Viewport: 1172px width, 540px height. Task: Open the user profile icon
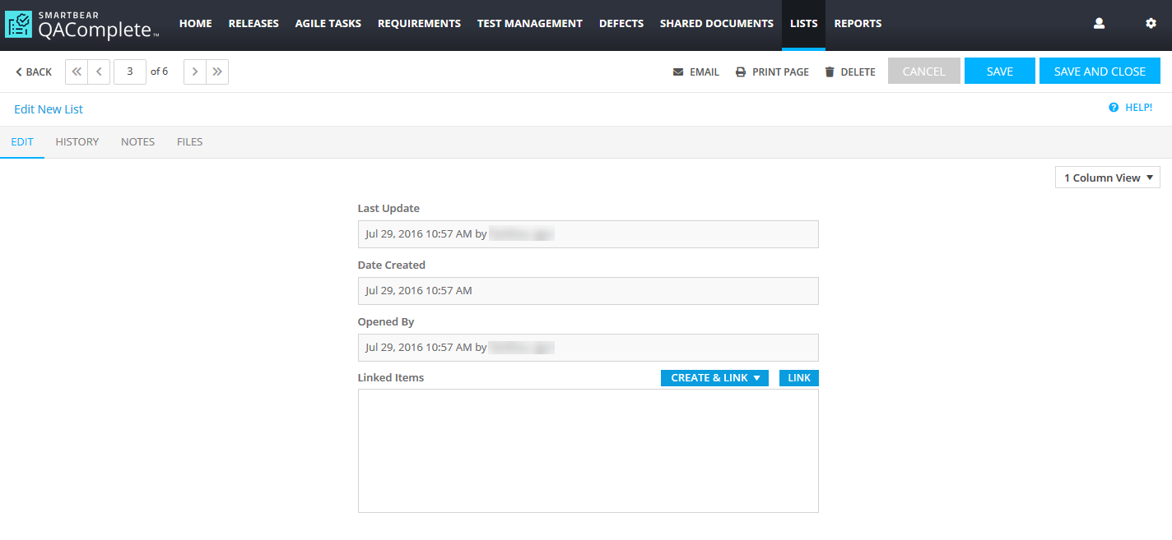click(x=1099, y=24)
